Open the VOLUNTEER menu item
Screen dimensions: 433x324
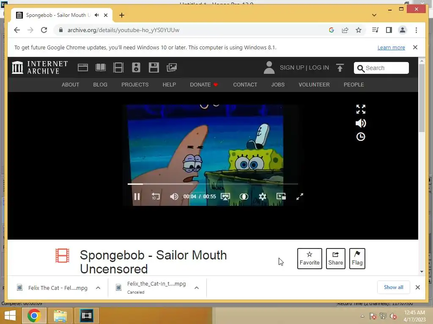[x=314, y=84]
